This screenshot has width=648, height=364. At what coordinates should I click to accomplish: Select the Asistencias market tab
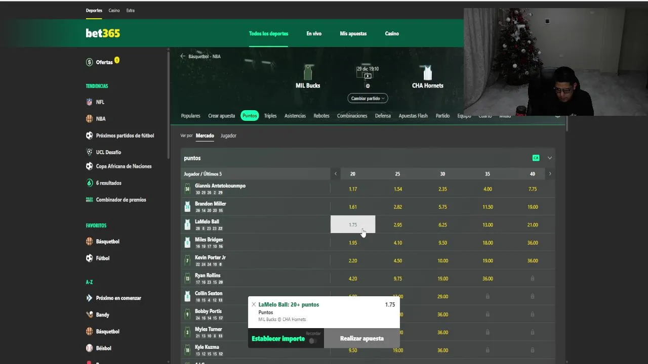tap(295, 116)
